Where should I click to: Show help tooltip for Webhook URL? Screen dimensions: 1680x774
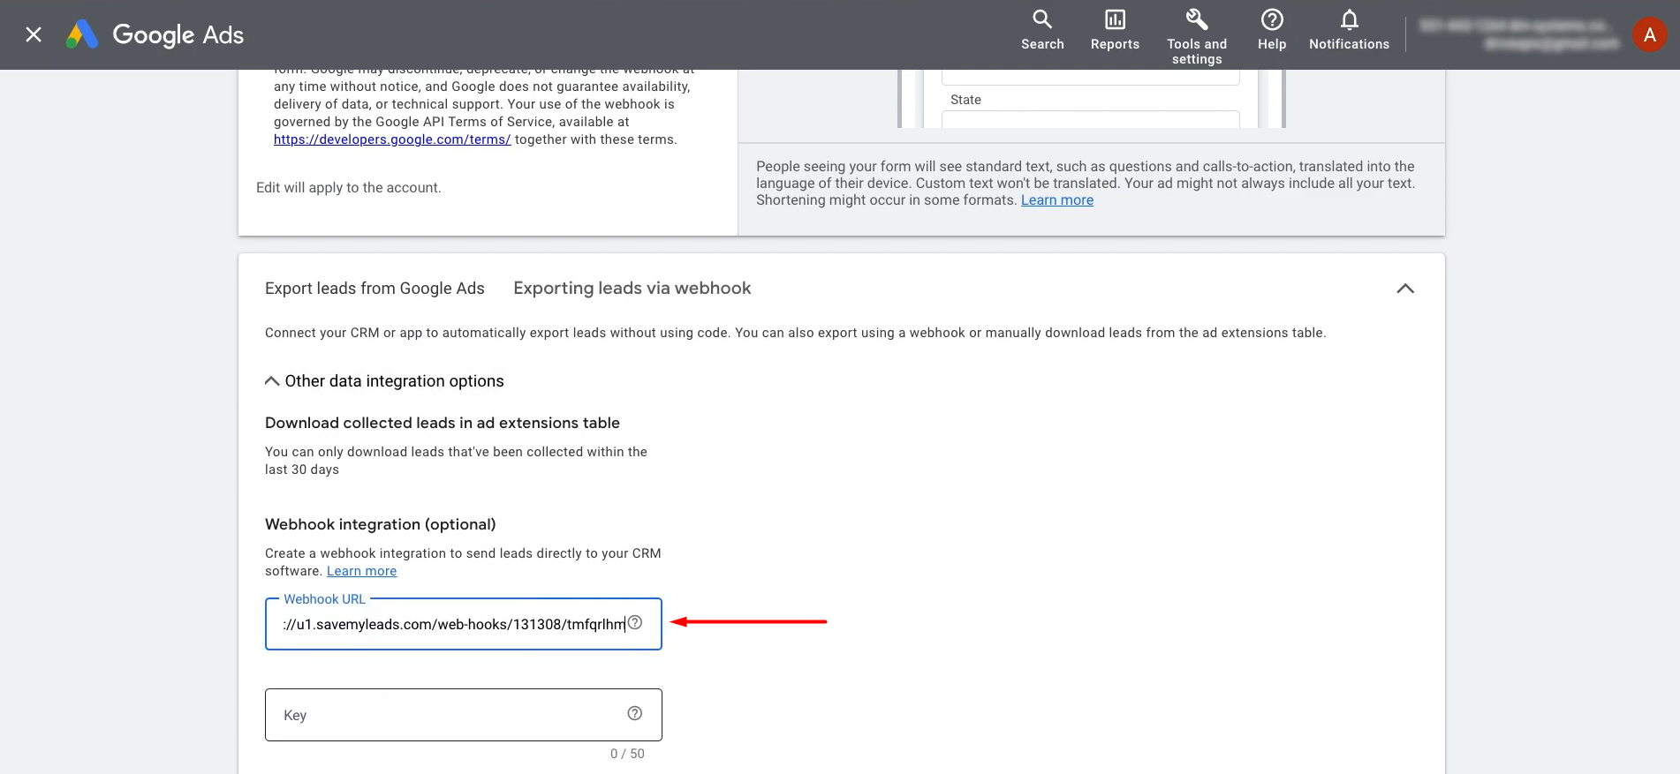point(635,623)
